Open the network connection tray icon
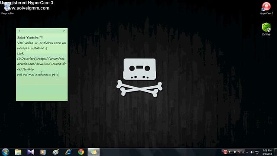The height and width of the screenshot is (156, 277). [257, 152]
